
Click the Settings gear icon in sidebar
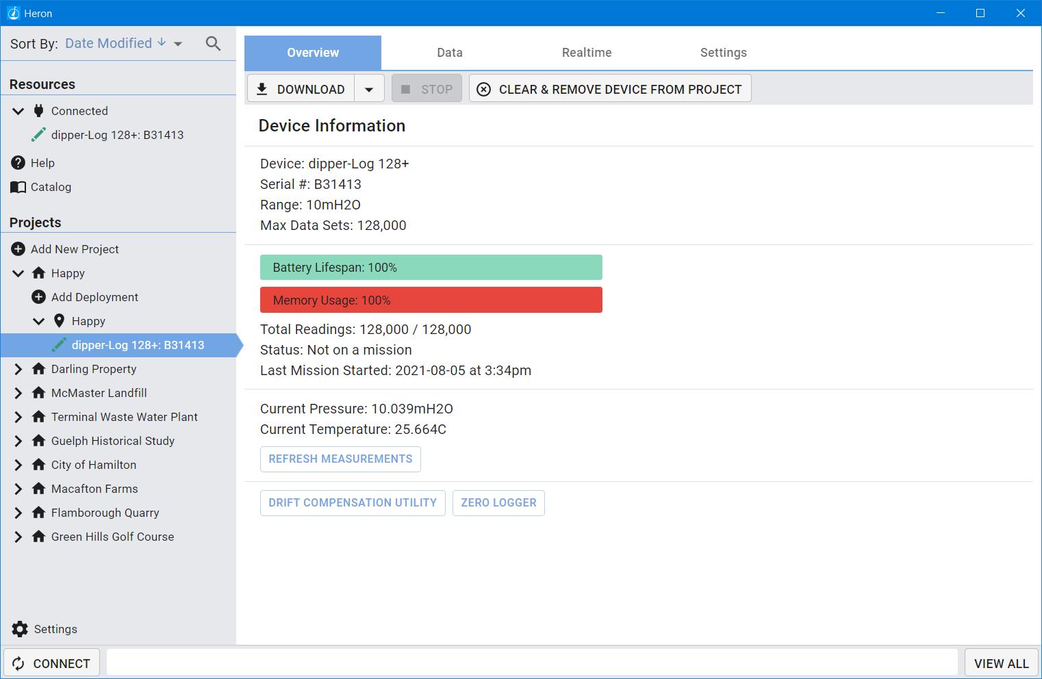coord(20,629)
